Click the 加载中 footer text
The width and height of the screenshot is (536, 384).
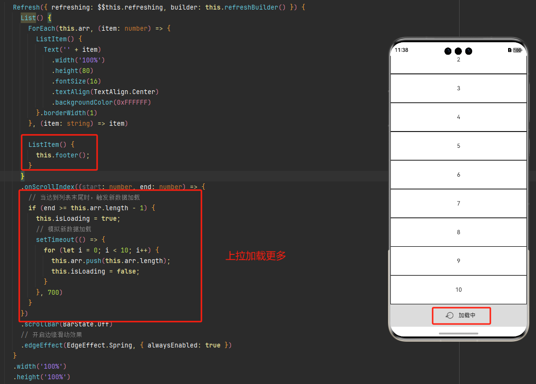click(x=467, y=315)
